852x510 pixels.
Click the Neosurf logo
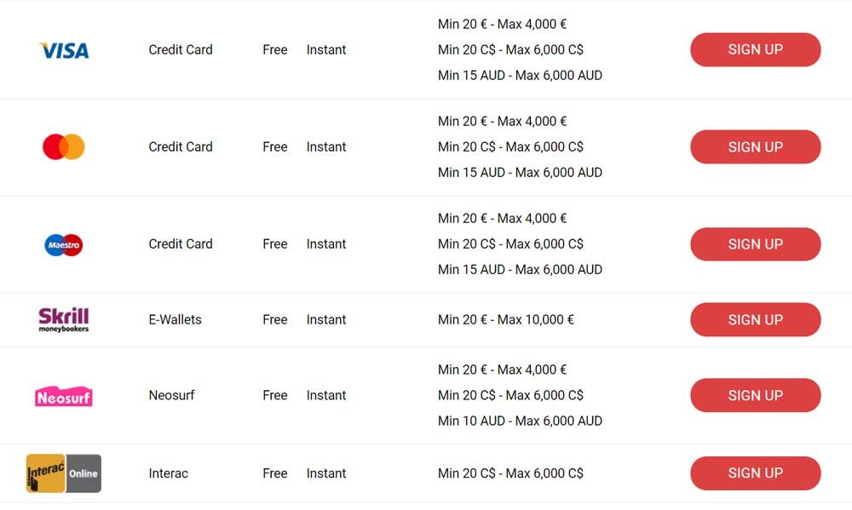[64, 397]
